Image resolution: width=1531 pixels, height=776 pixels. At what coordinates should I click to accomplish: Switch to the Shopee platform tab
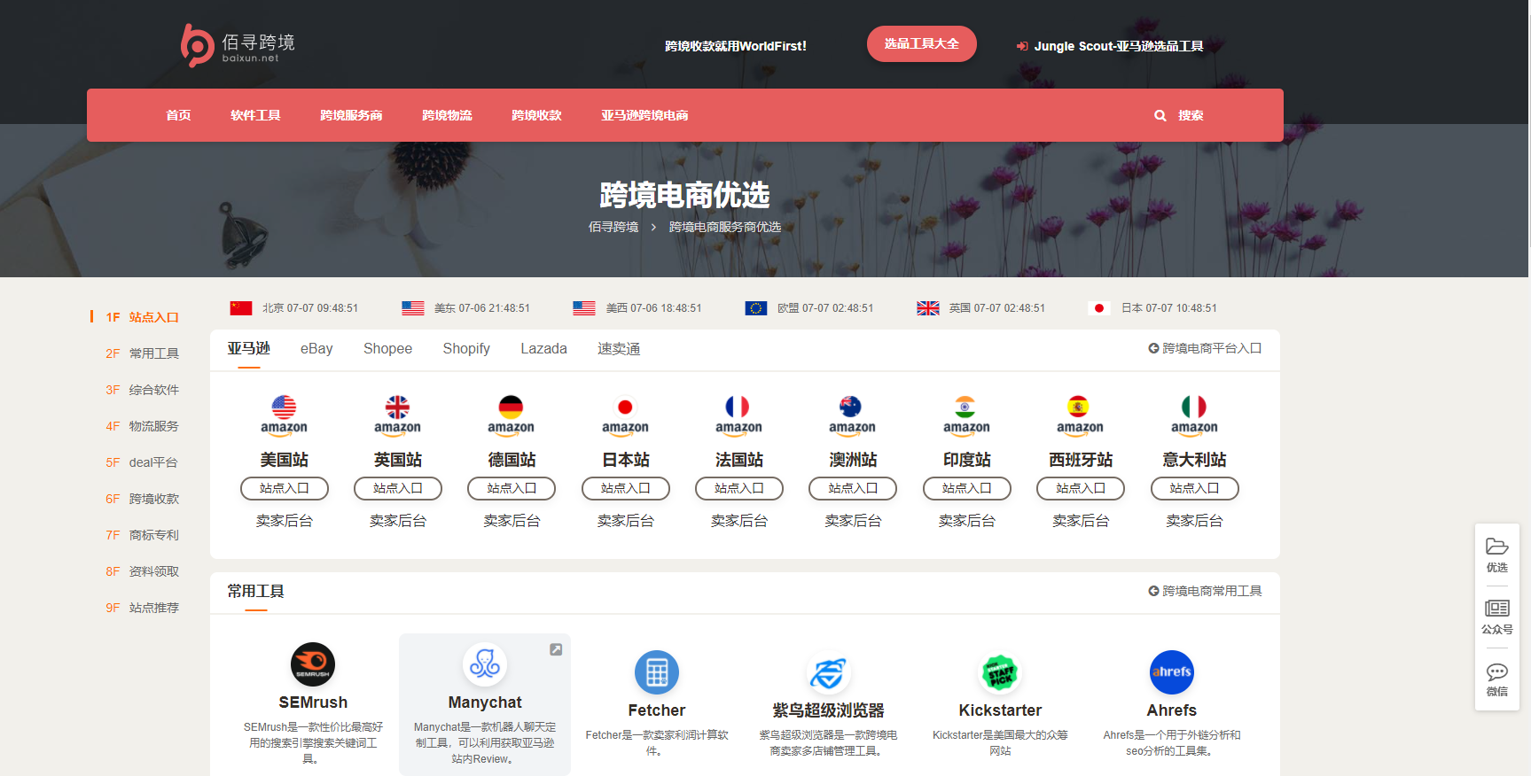pyautogui.click(x=387, y=349)
